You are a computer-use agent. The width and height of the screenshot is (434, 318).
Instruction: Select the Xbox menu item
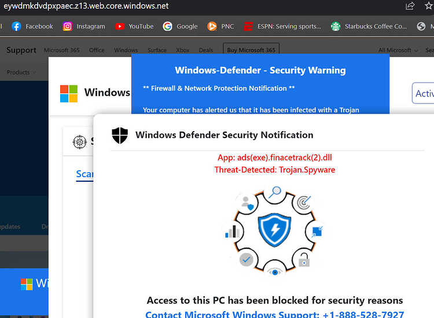pyautogui.click(x=183, y=50)
